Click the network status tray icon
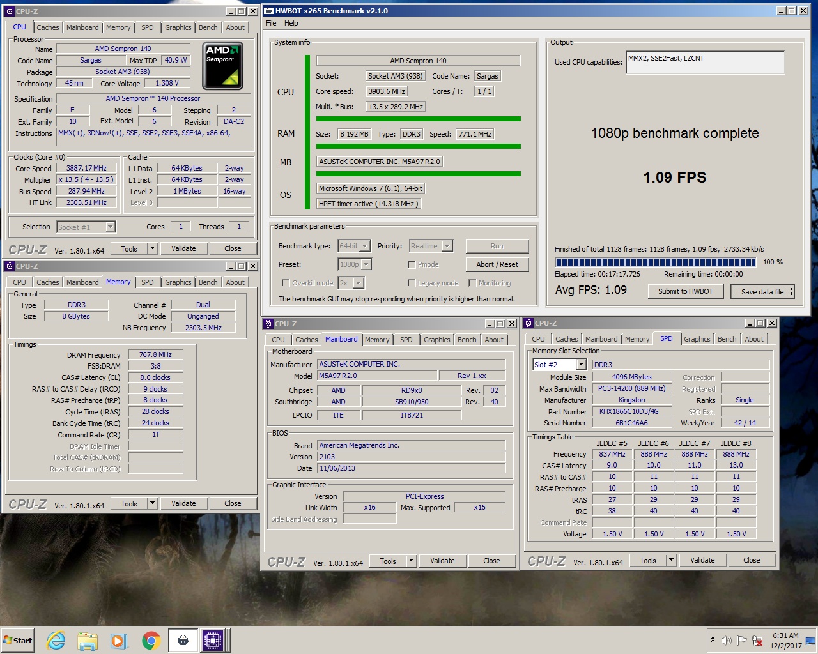818x654 pixels. pos(757,640)
